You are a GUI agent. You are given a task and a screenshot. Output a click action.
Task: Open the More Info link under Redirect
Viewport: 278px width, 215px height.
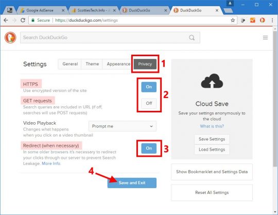click(51, 163)
